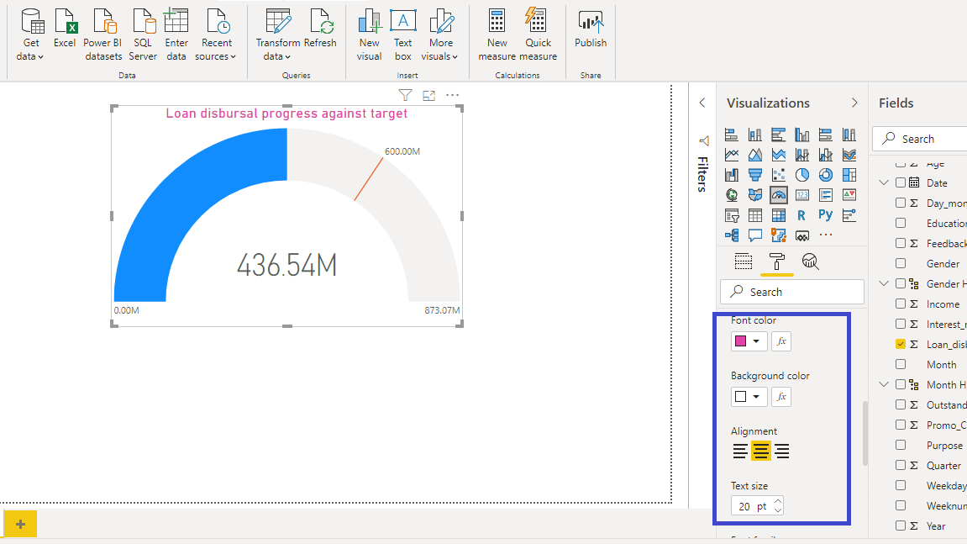This screenshot has width=967, height=544.
Task: Pick the ribbon chart visual
Action: pos(849,155)
